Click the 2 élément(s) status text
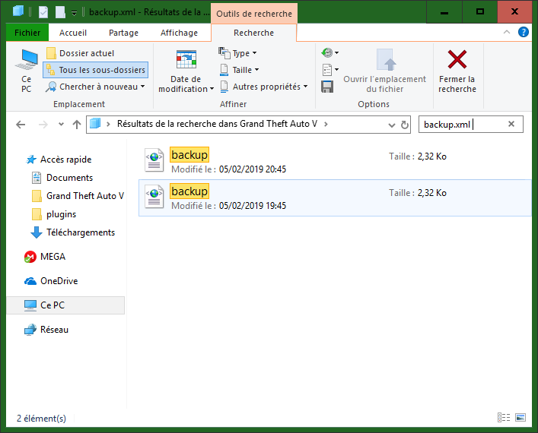538x433 pixels. point(41,419)
